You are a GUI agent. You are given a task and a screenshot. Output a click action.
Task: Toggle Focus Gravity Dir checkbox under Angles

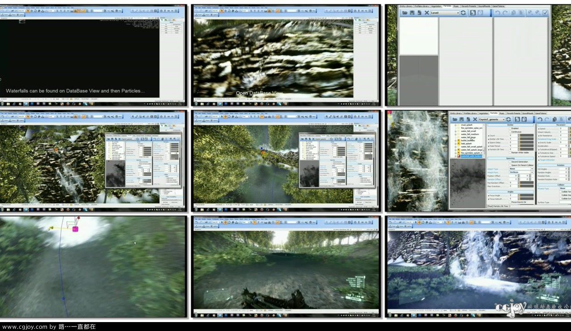tap(510, 202)
